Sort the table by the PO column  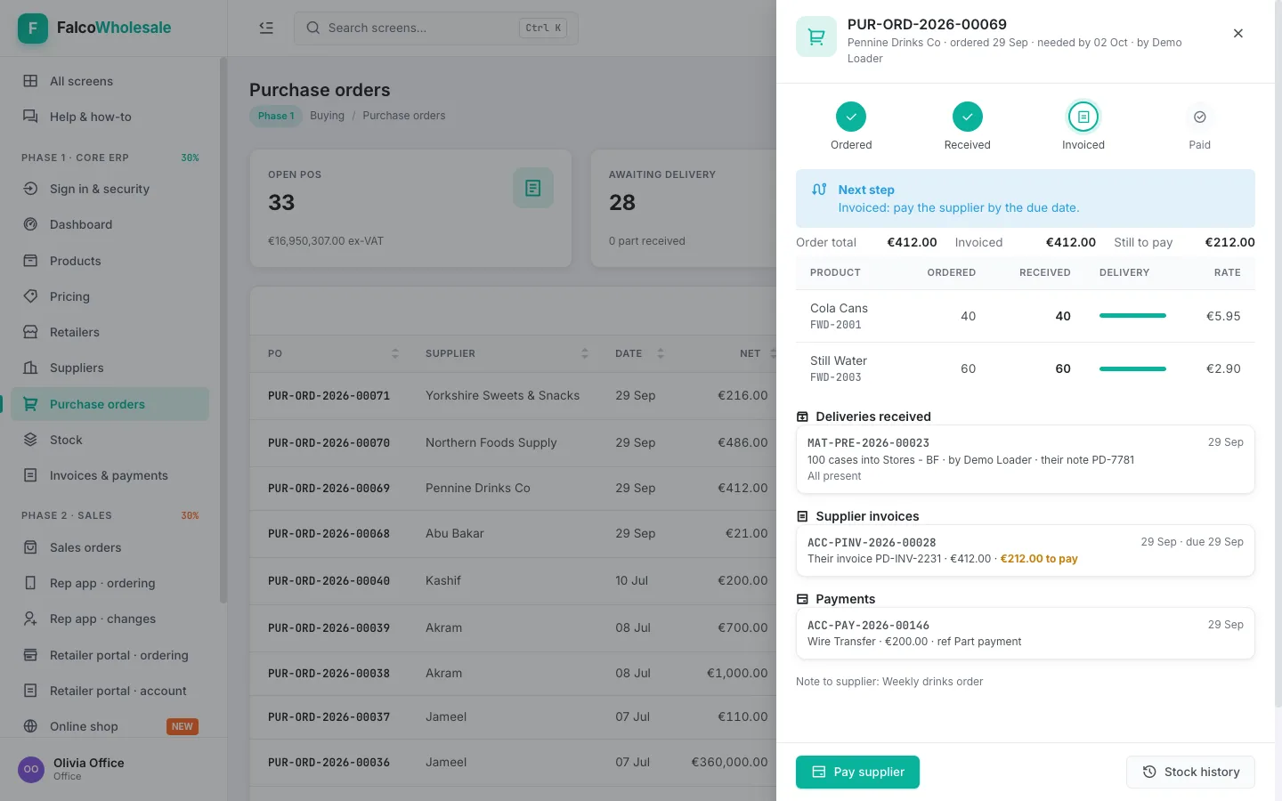tap(395, 353)
